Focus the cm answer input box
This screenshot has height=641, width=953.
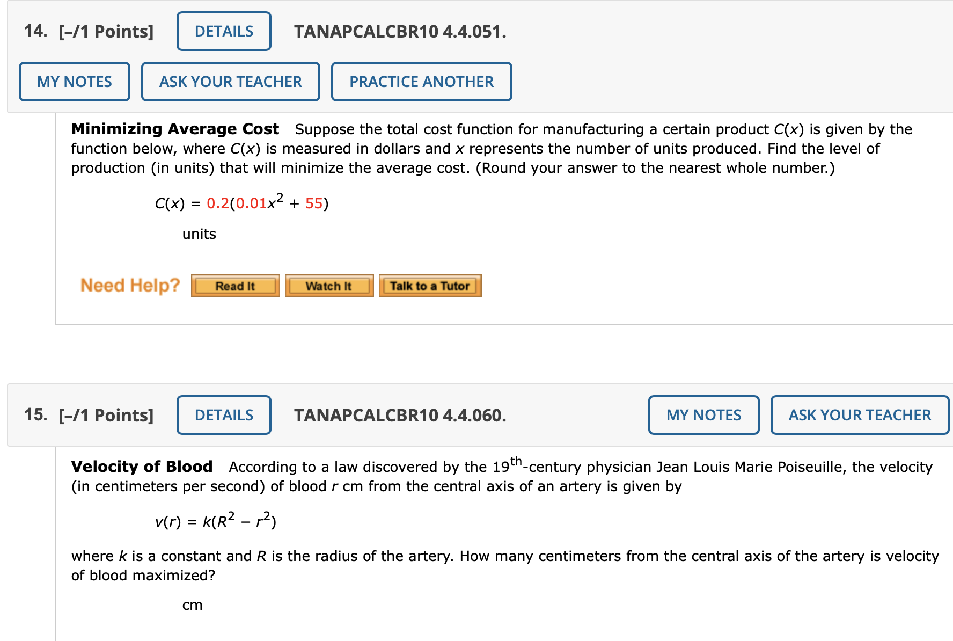click(124, 604)
